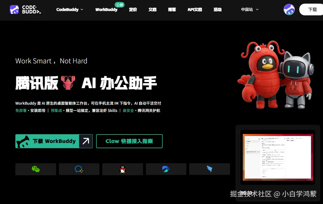Open the 文档 menu item
The width and height of the screenshot is (323, 204).
click(x=152, y=9)
